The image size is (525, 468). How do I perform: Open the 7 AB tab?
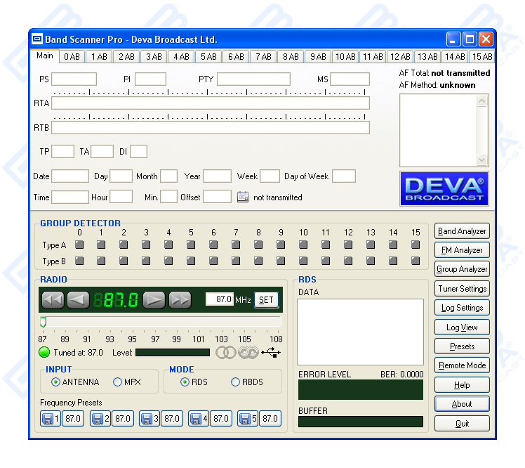263,57
